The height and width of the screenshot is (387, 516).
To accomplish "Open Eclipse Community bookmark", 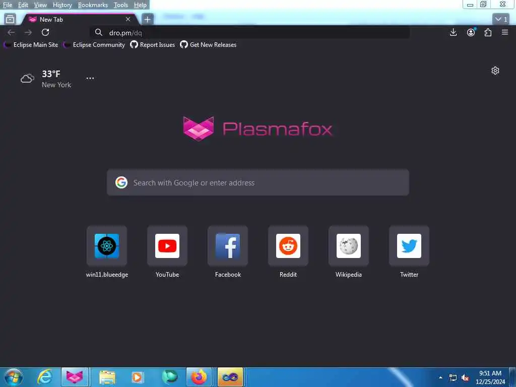I will click(94, 45).
